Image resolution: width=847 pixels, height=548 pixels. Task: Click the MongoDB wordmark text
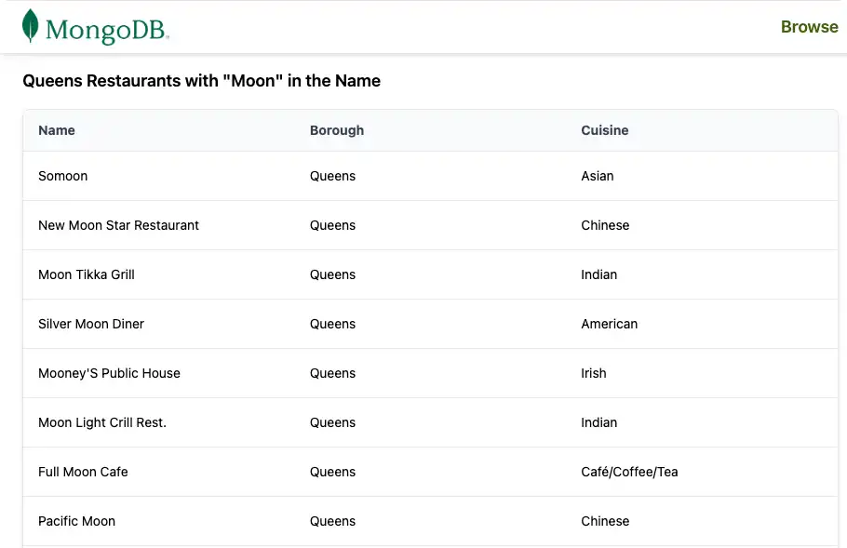coord(107,30)
